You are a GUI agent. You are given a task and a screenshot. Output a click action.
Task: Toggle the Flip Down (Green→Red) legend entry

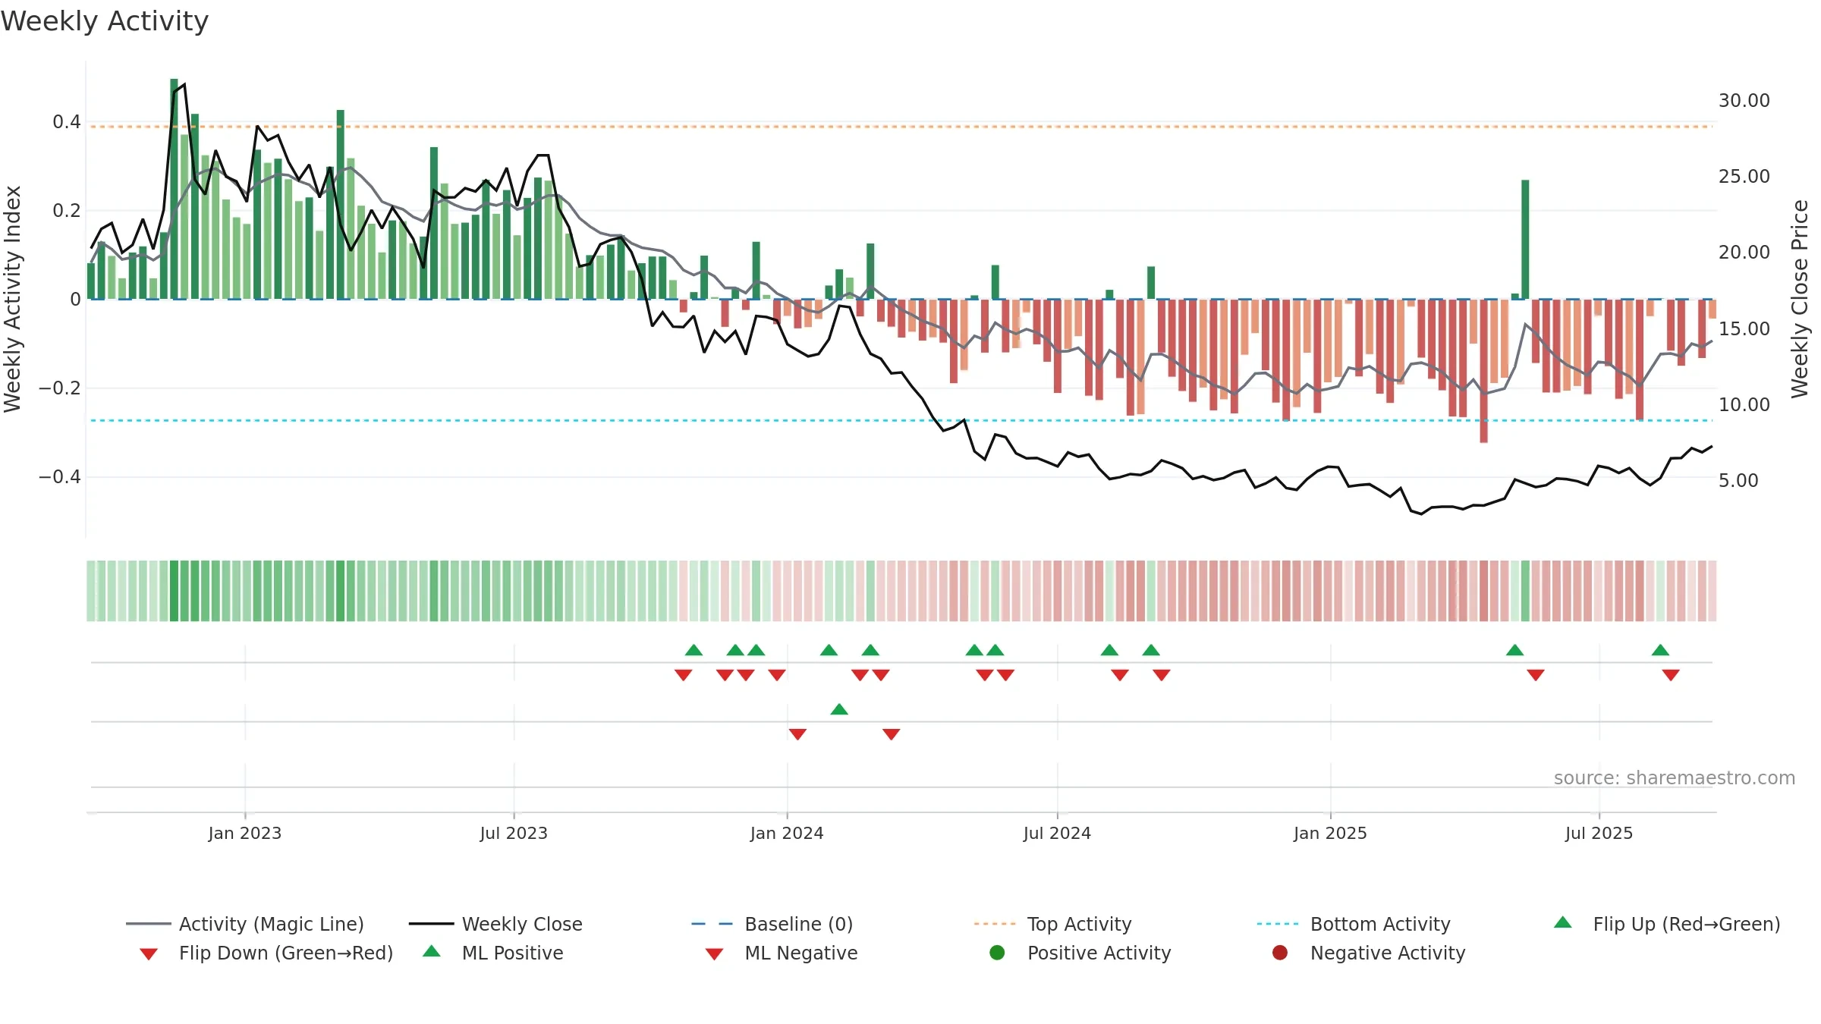[266, 953]
